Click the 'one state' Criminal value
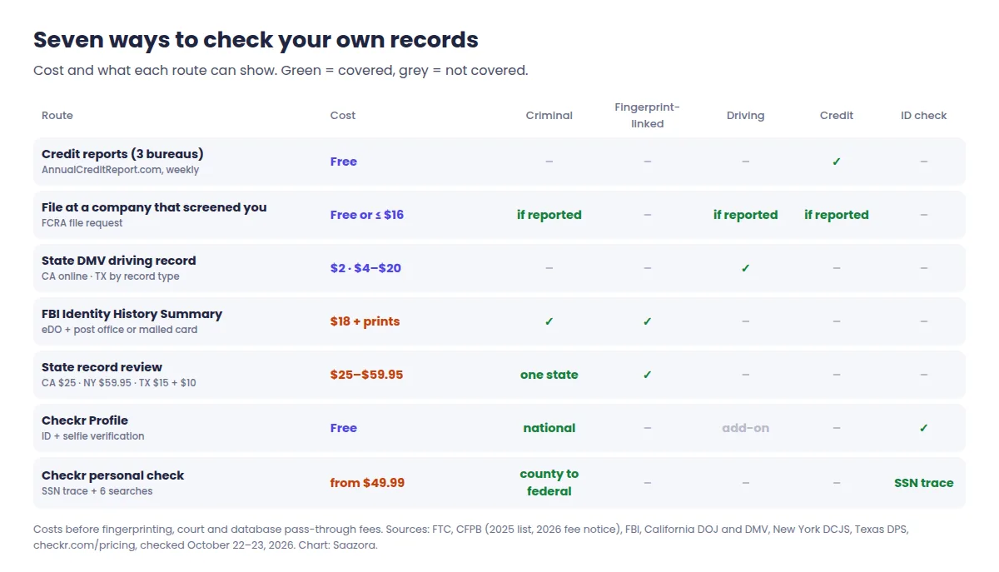The image size is (999, 572). pyautogui.click(x=549, y=375)
